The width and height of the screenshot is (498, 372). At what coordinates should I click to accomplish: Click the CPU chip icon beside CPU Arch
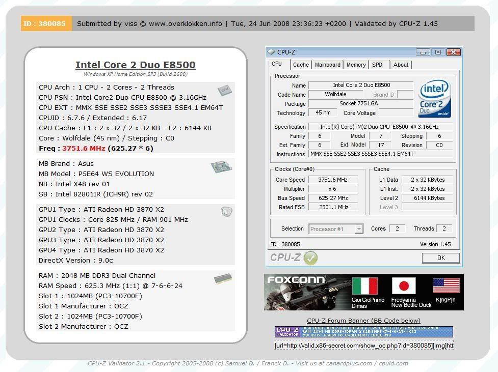(225, 90)
